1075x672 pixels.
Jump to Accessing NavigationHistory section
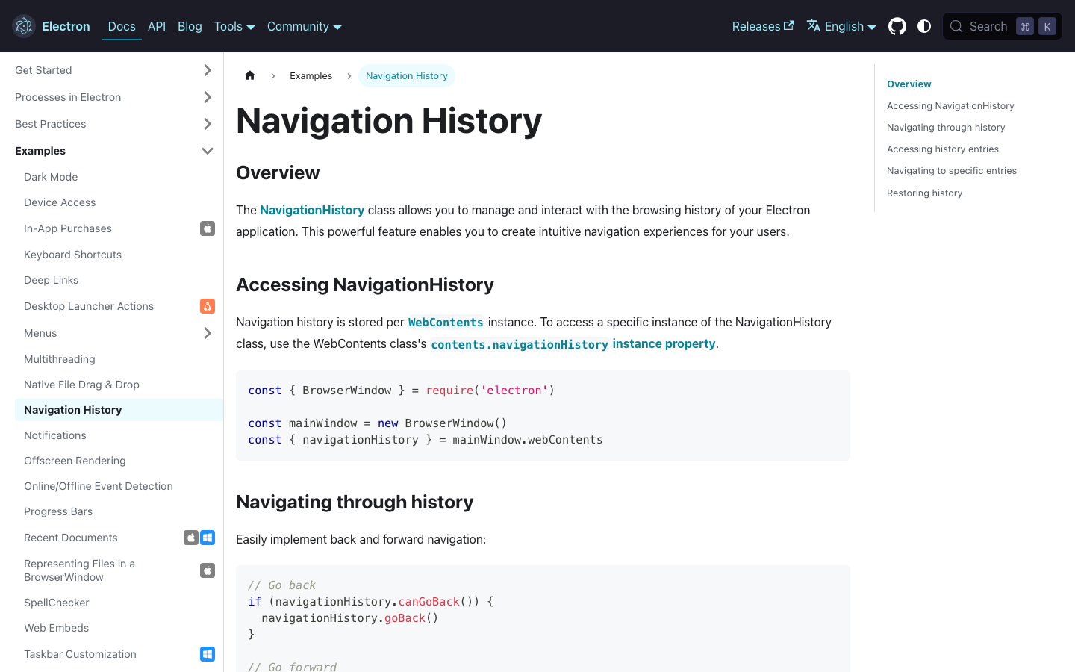(x=950, y=106)
